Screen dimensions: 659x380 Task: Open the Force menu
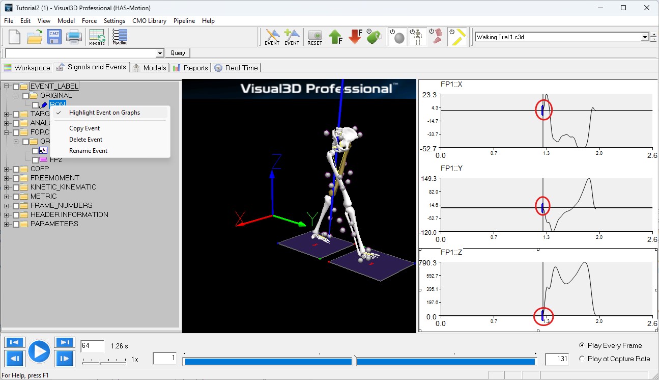[x=89, y=21]
